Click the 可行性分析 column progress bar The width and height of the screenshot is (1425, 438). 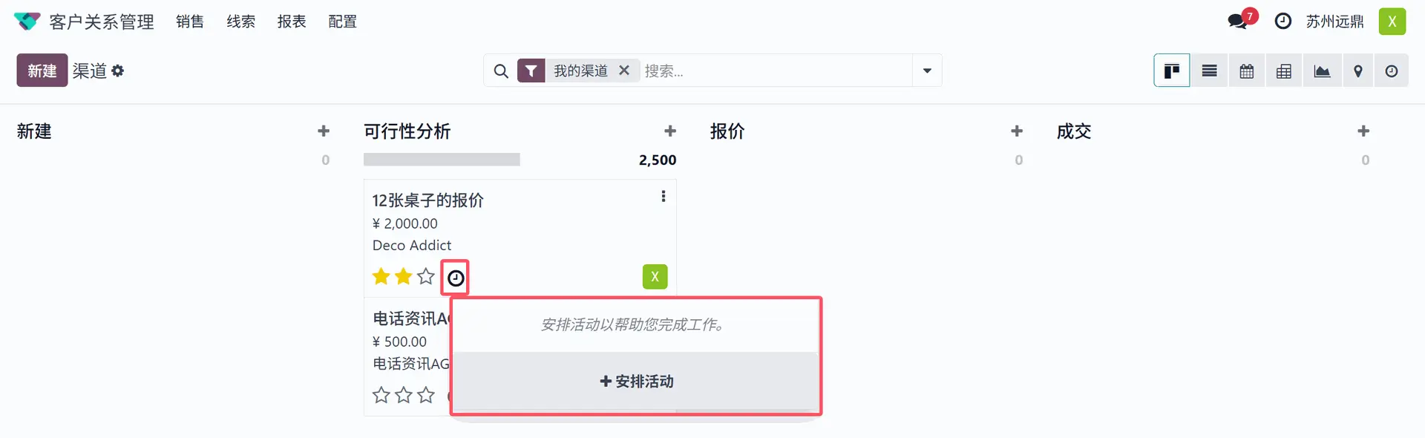tap(442, 160)
